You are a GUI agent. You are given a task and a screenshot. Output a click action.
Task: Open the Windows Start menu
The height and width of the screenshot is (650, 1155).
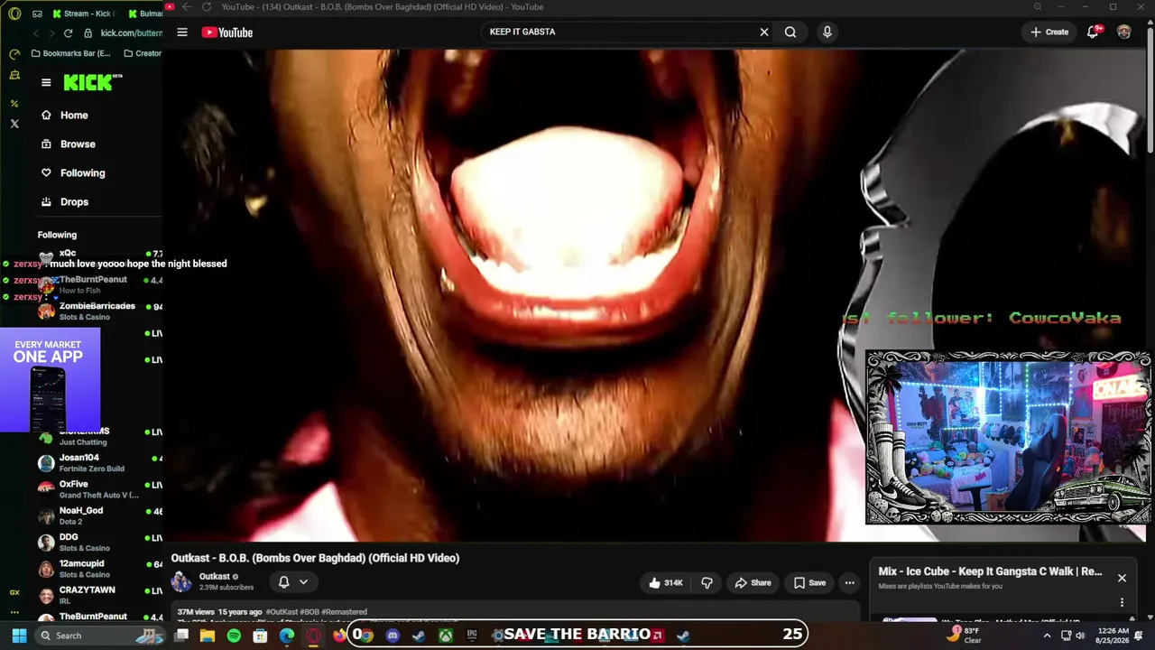[x=19, y=636]
